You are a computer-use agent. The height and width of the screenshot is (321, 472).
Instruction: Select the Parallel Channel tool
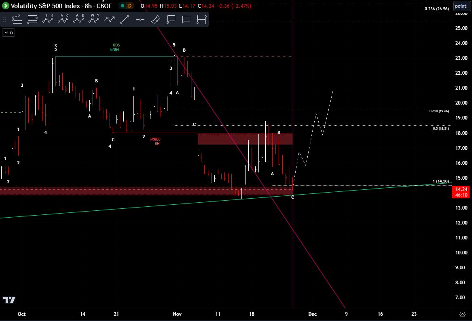[x=155, y=19]
